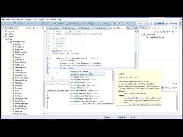Open the web browser globe icon
183x137 pixels.
tap(105, 23)
